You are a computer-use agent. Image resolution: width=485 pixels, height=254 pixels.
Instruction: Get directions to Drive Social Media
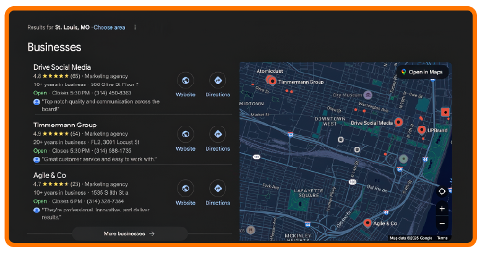(x=217, y=80)
